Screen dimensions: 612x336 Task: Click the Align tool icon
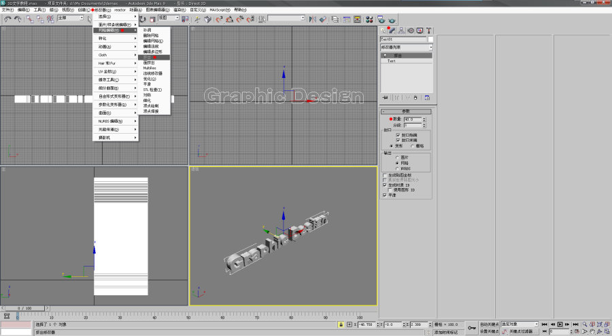coord(323,19)
